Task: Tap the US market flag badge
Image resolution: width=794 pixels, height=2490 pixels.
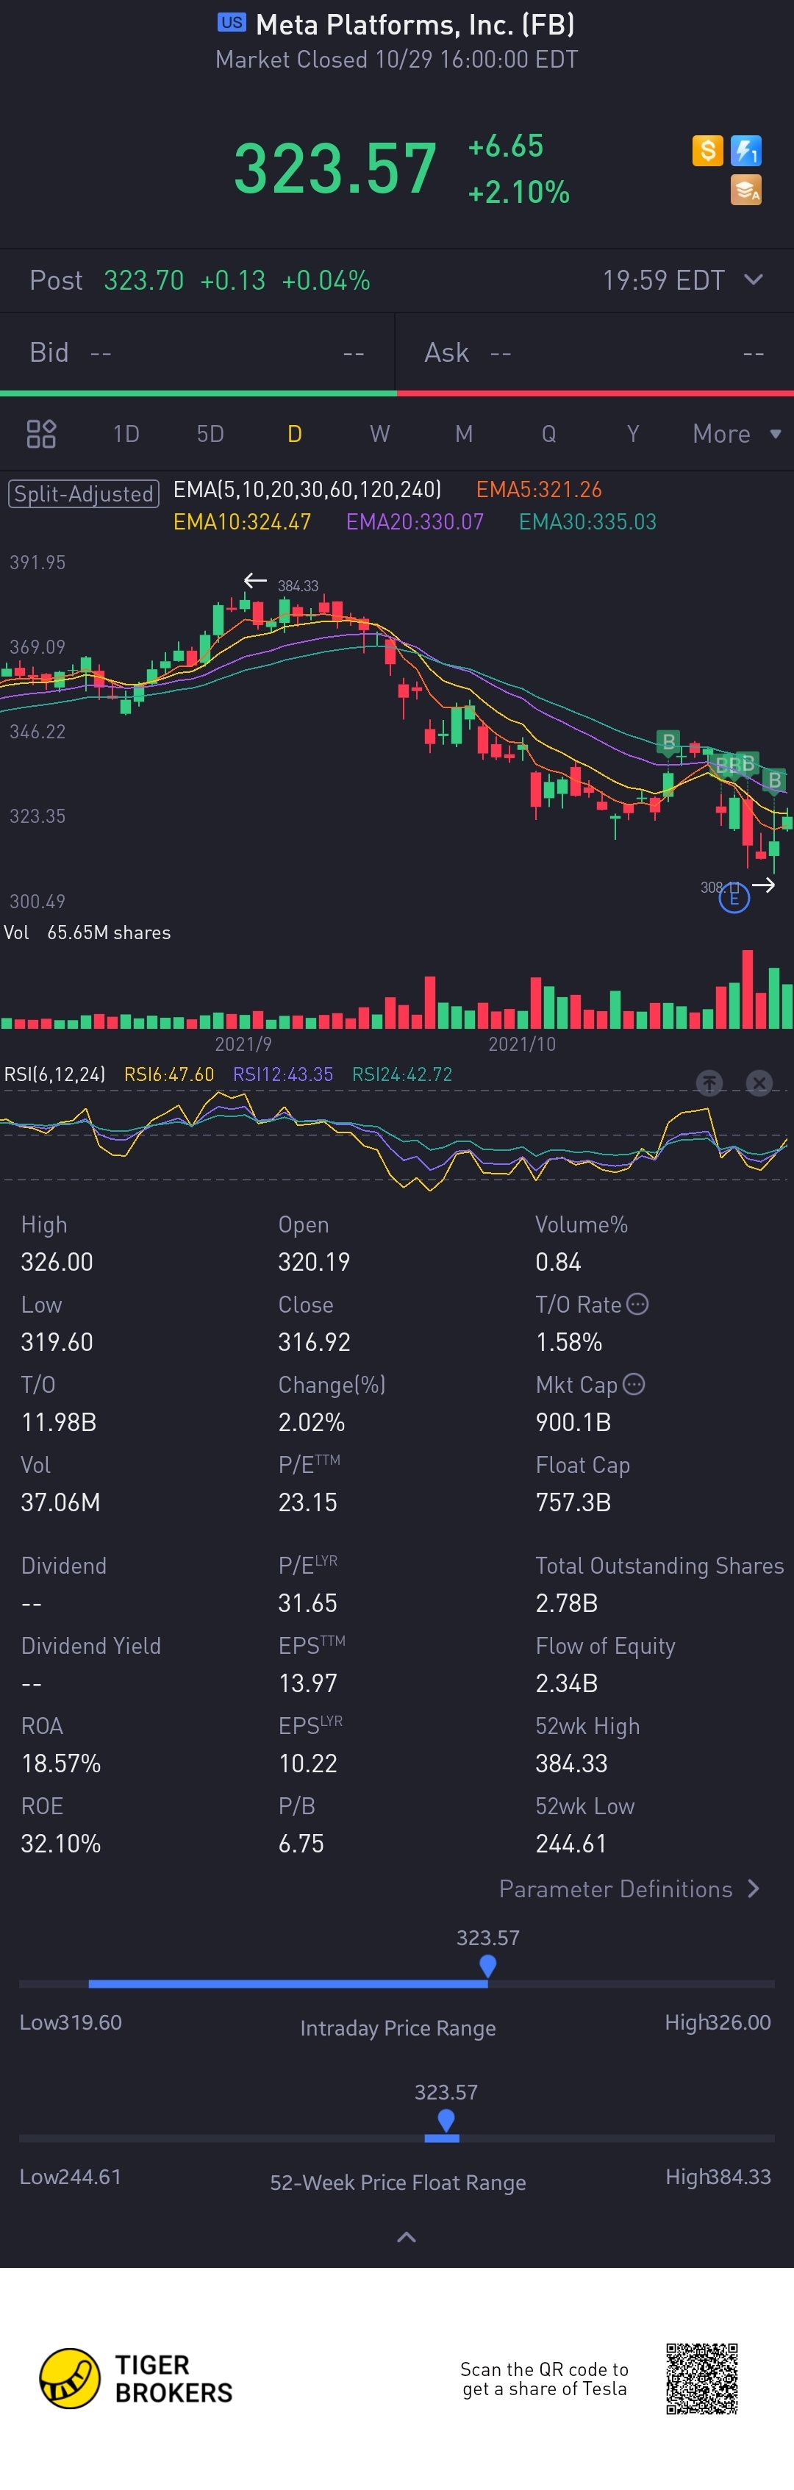Action: 232,24
